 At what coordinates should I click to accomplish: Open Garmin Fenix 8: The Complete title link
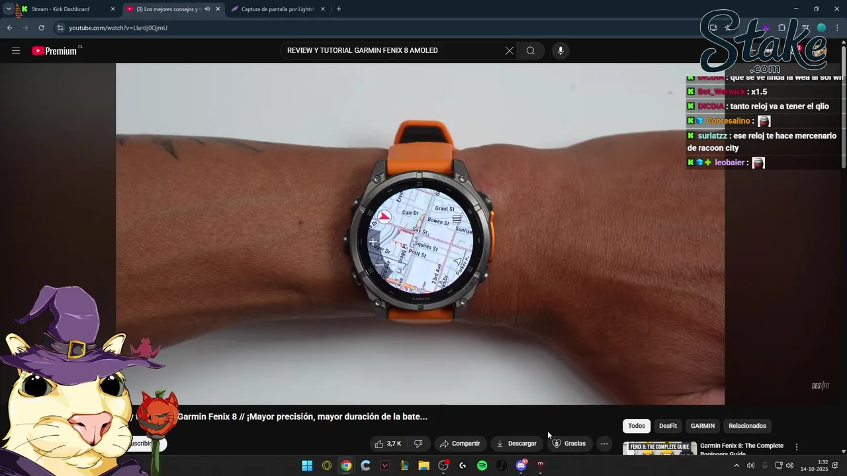coord(742,449)
